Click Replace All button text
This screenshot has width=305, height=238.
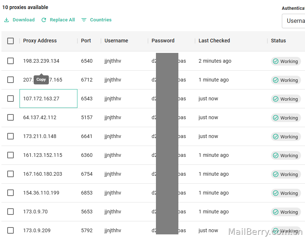click(x=62, y=20)
